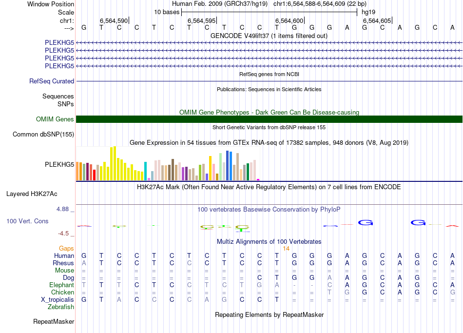Click the OMIM Genes dark green bar
The width and height of the screenshot is (463, 333).
(269, 119)
